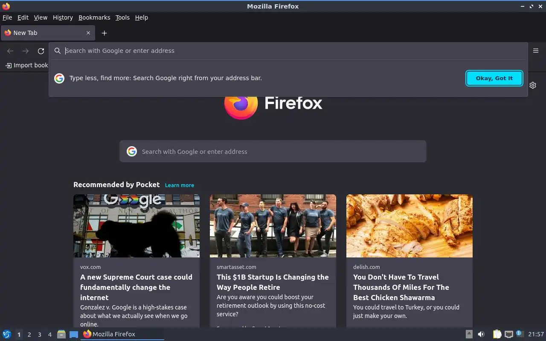Viewport: 546px width, 341px height.
Task: Click the Google icon in search tip
Action: click(x=59, y=78)
